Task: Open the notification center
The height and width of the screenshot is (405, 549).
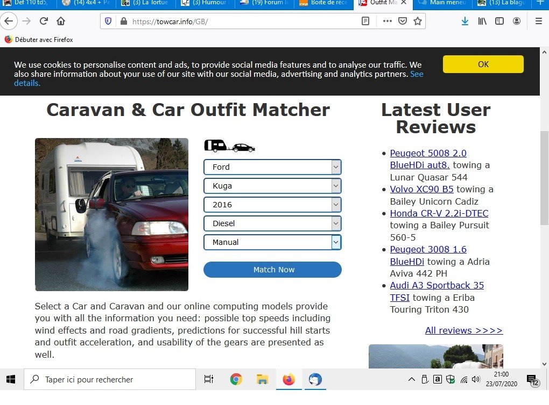Action: (x=533, y=380)
